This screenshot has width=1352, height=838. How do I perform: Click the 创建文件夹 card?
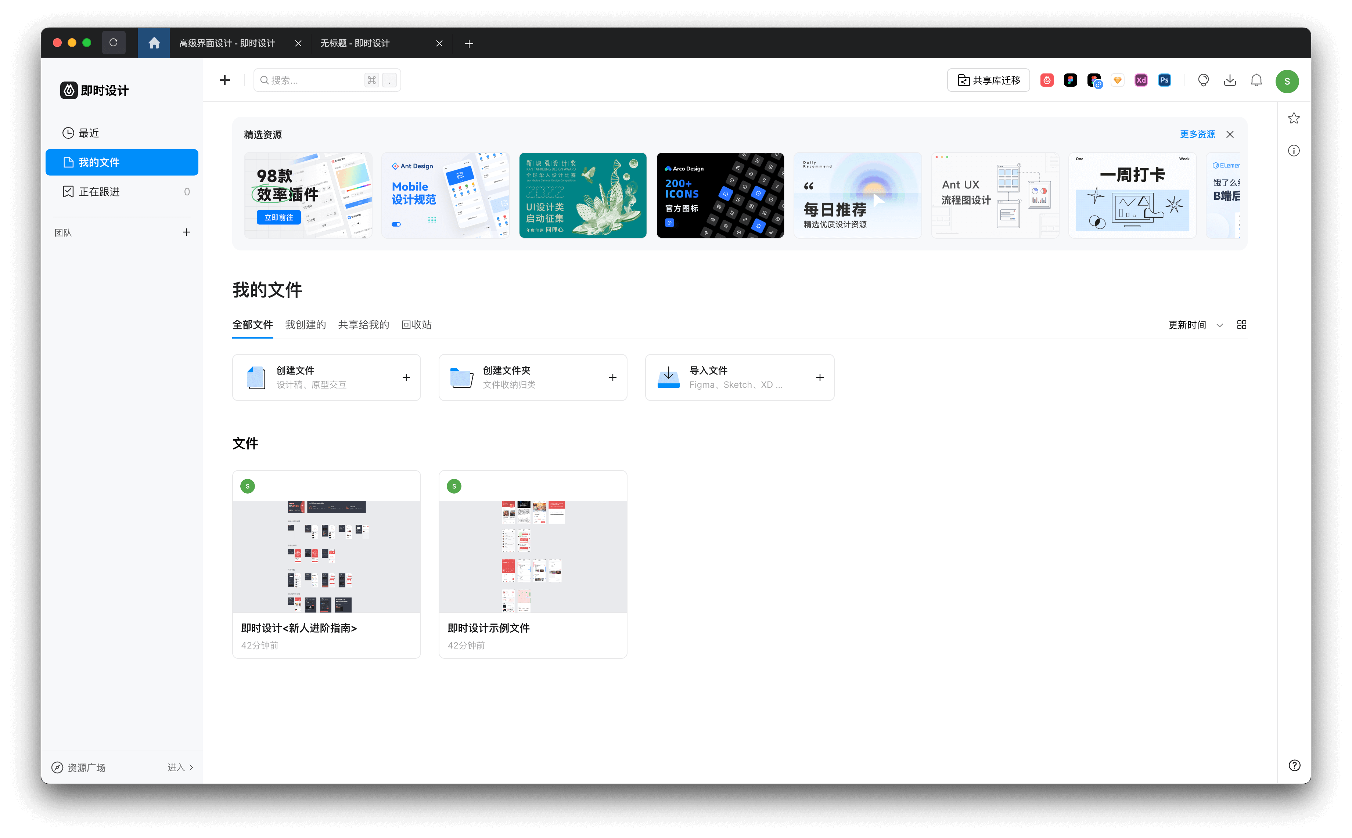(532, 377)
